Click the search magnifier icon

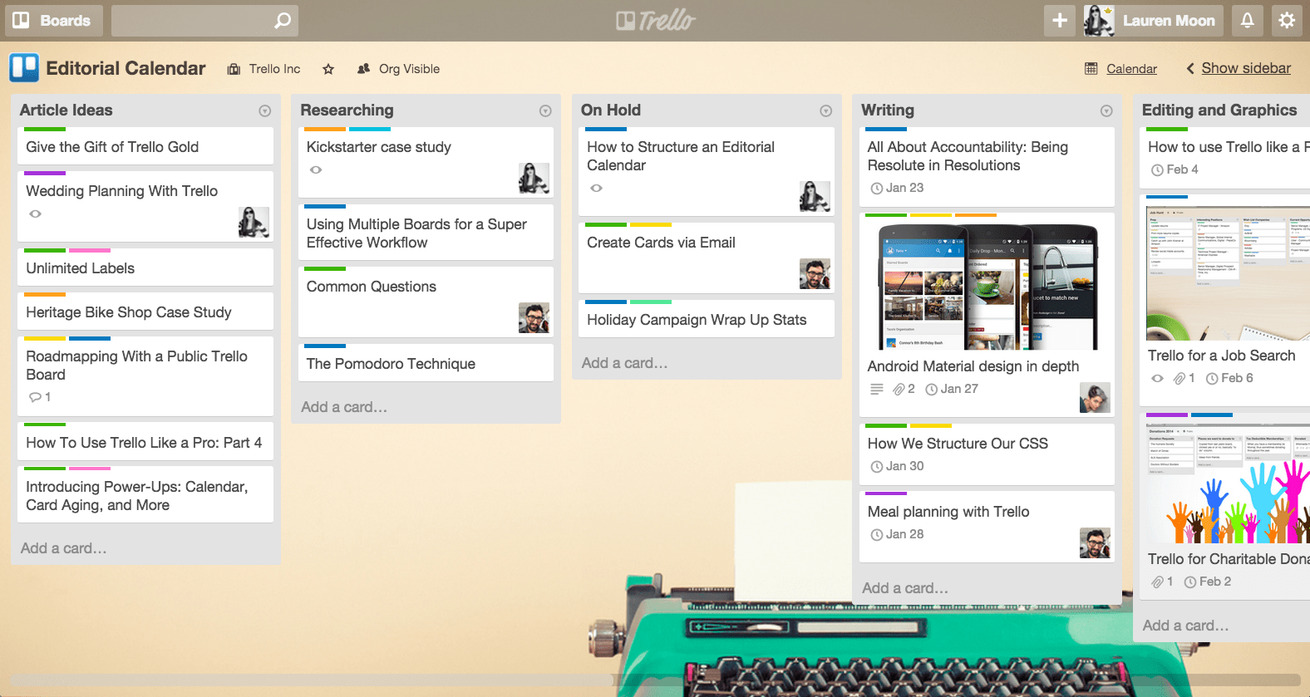click(x=283, y=20)
